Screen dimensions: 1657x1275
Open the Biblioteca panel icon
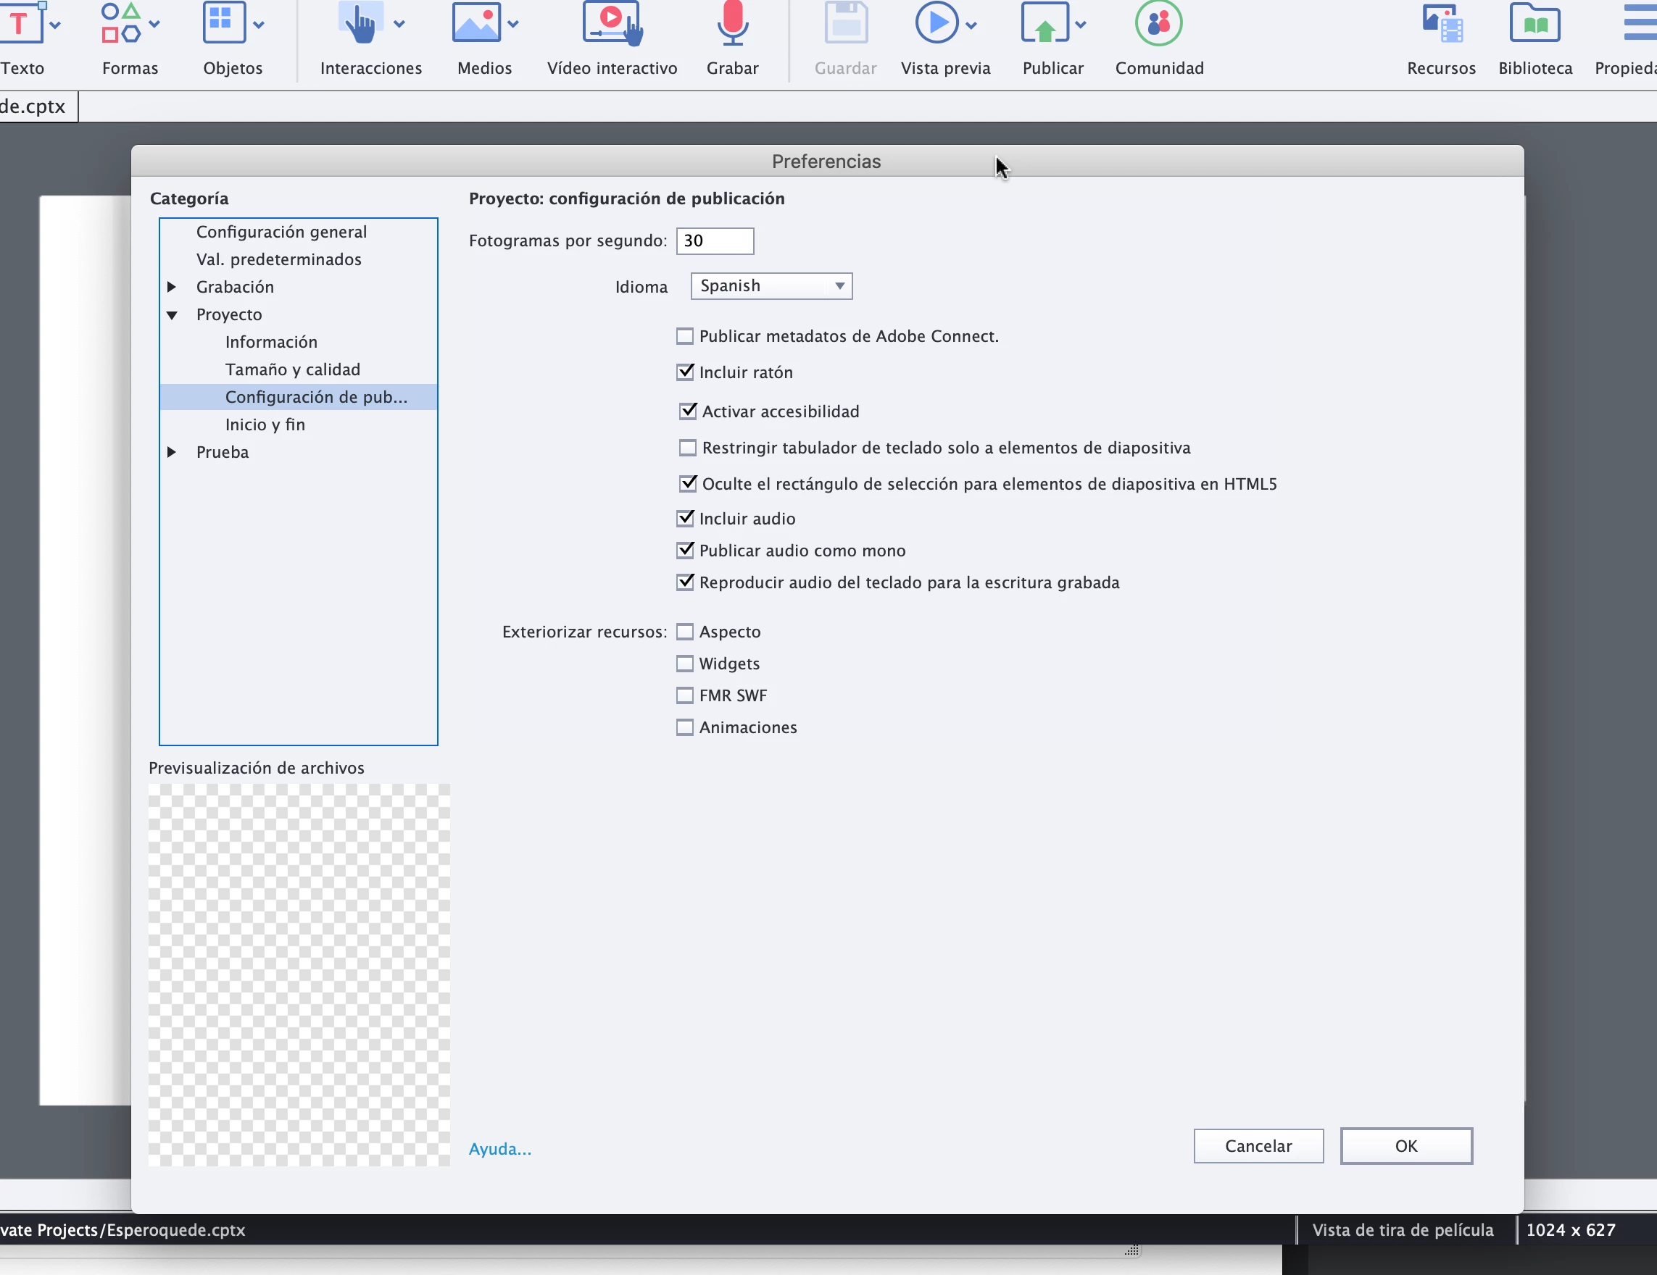[x=1535, y=23]
